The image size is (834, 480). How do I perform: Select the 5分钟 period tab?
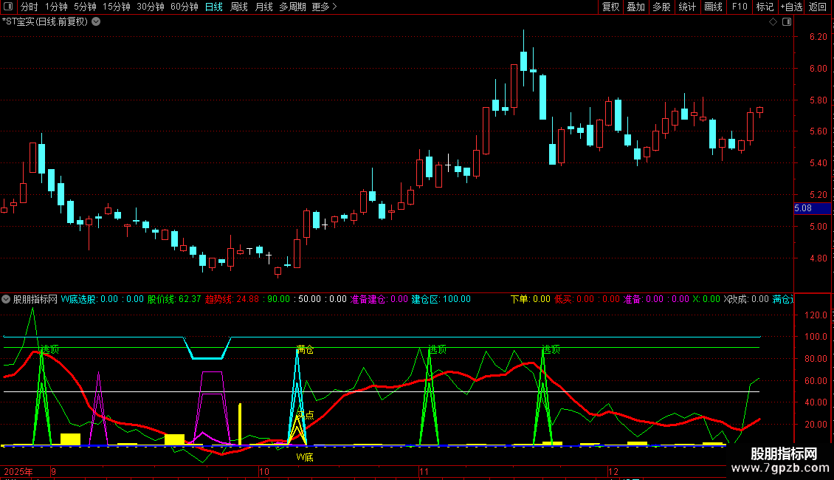[85, 7]
